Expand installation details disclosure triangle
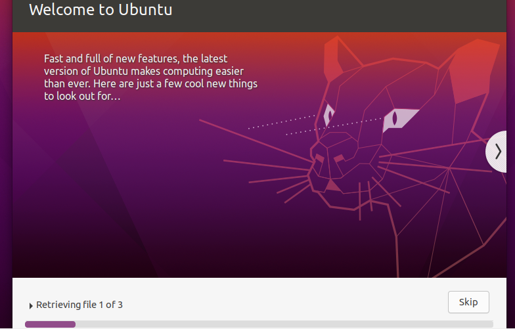515x329 pixels. (x=31, y=306)
